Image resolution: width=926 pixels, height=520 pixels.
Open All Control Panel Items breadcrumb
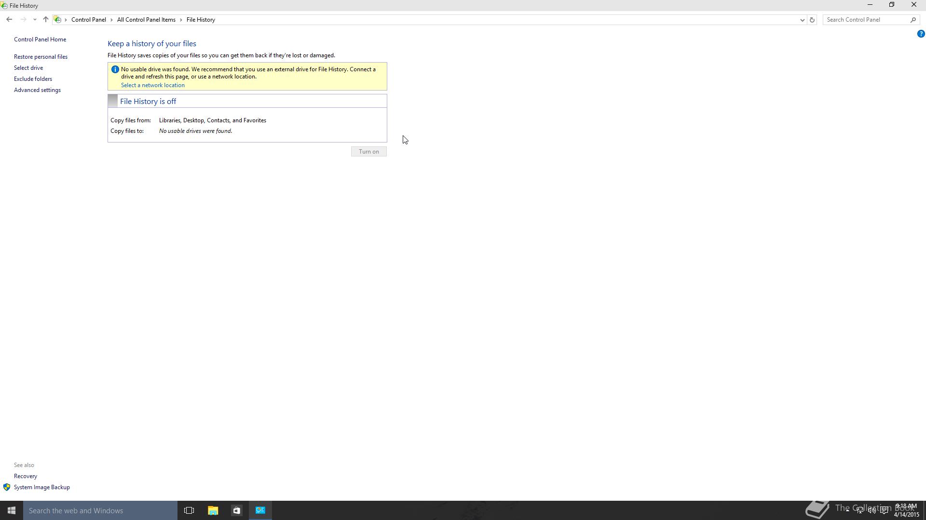[x=146, y=20]
